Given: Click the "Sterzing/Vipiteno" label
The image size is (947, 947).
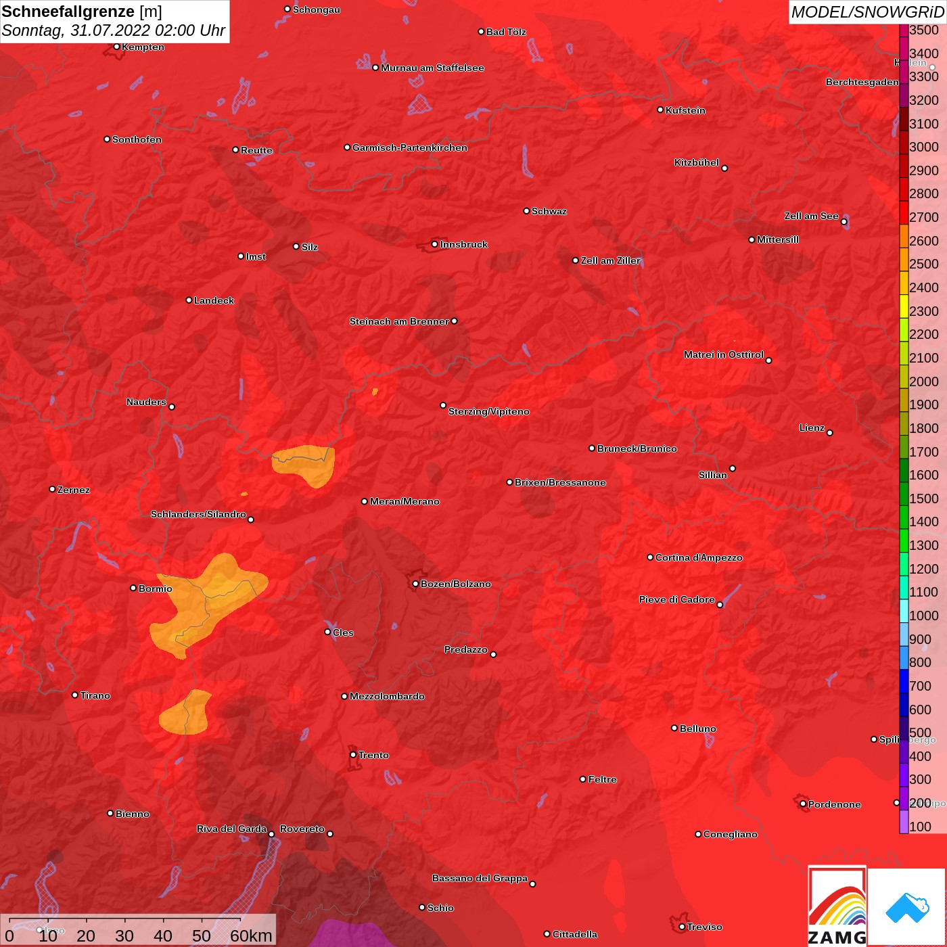Looking at the screenshot, I should coord(489,411).
